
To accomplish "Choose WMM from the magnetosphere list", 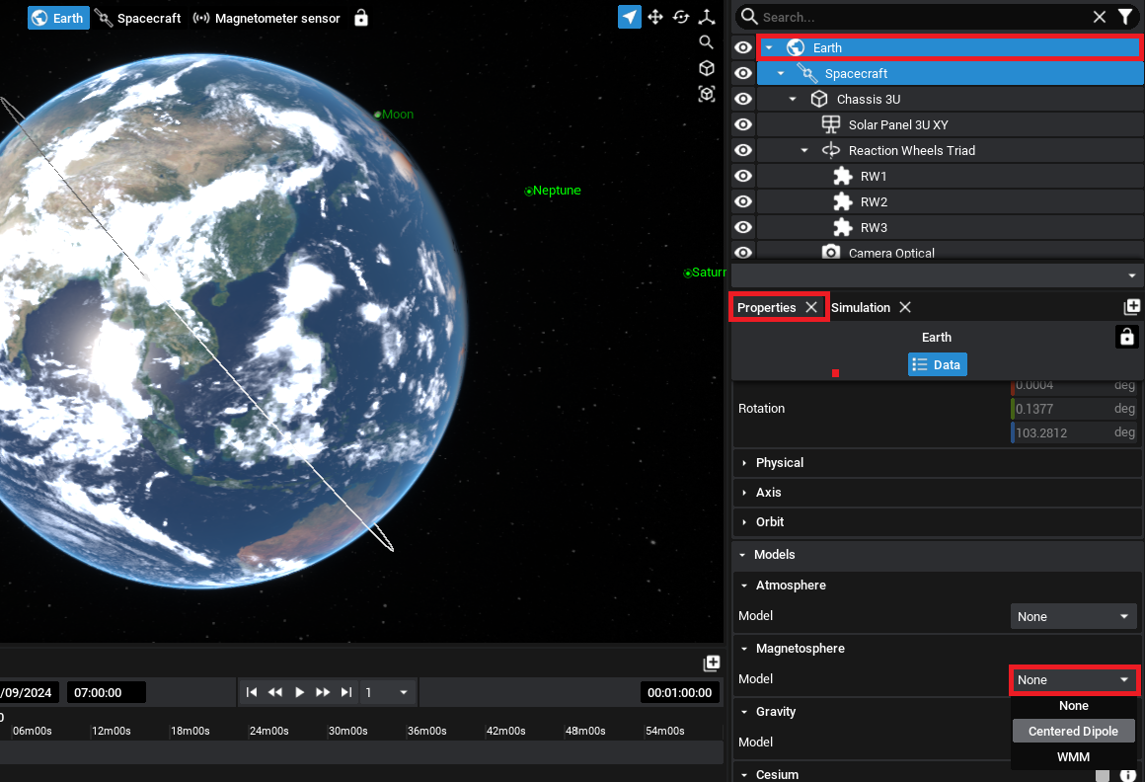I will click(1073, 756).
